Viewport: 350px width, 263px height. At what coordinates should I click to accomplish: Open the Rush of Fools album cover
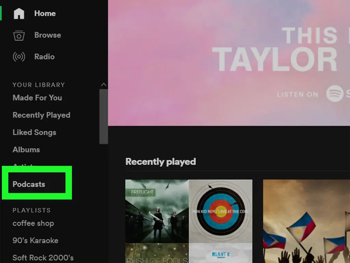157,253
